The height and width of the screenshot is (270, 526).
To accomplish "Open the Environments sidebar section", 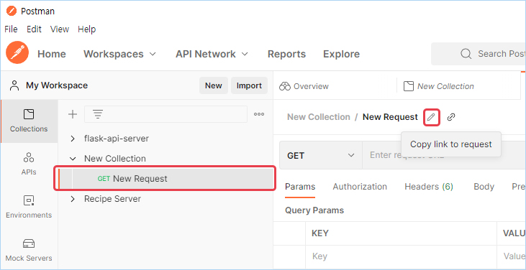I will pyautogui.click(x=29, y=207).
